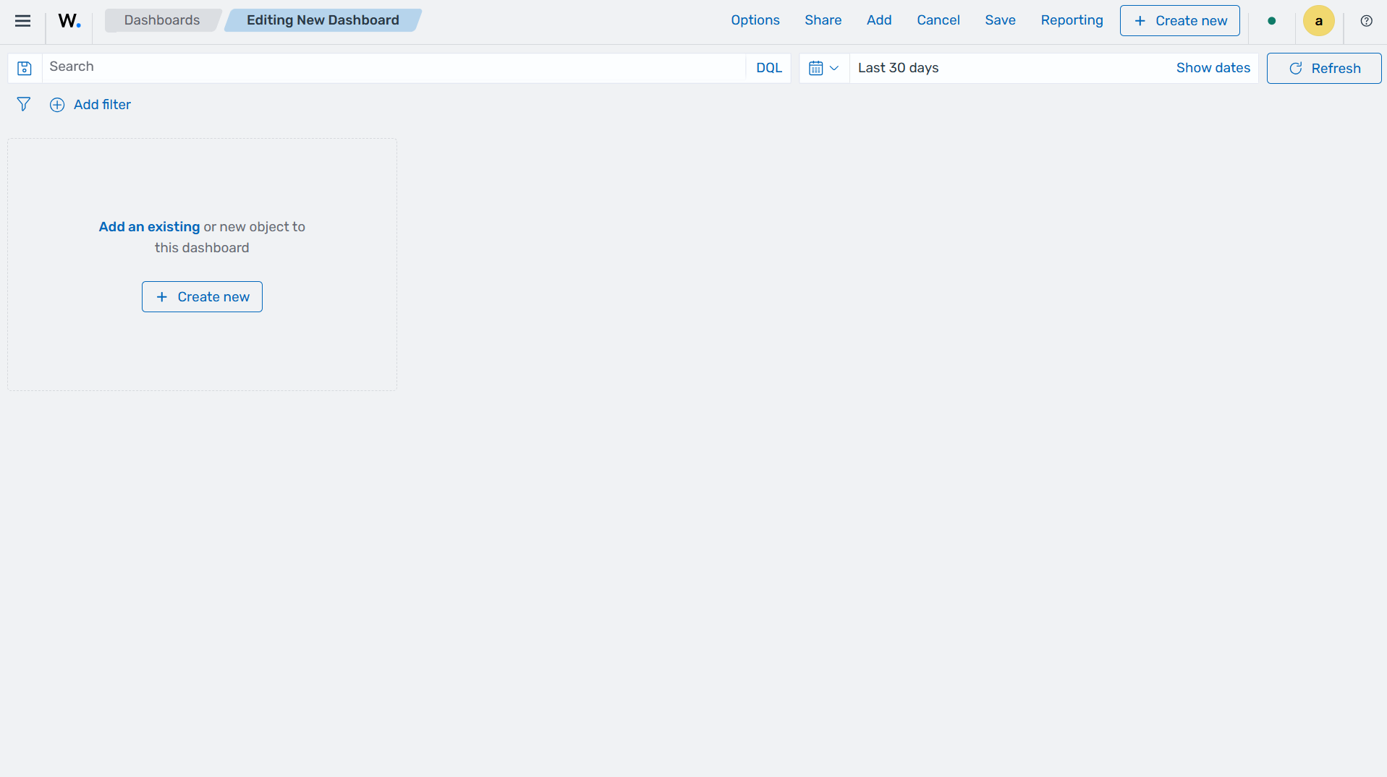
Task: Click the Wazuh W. logo
Action: (x=69, y=21)
